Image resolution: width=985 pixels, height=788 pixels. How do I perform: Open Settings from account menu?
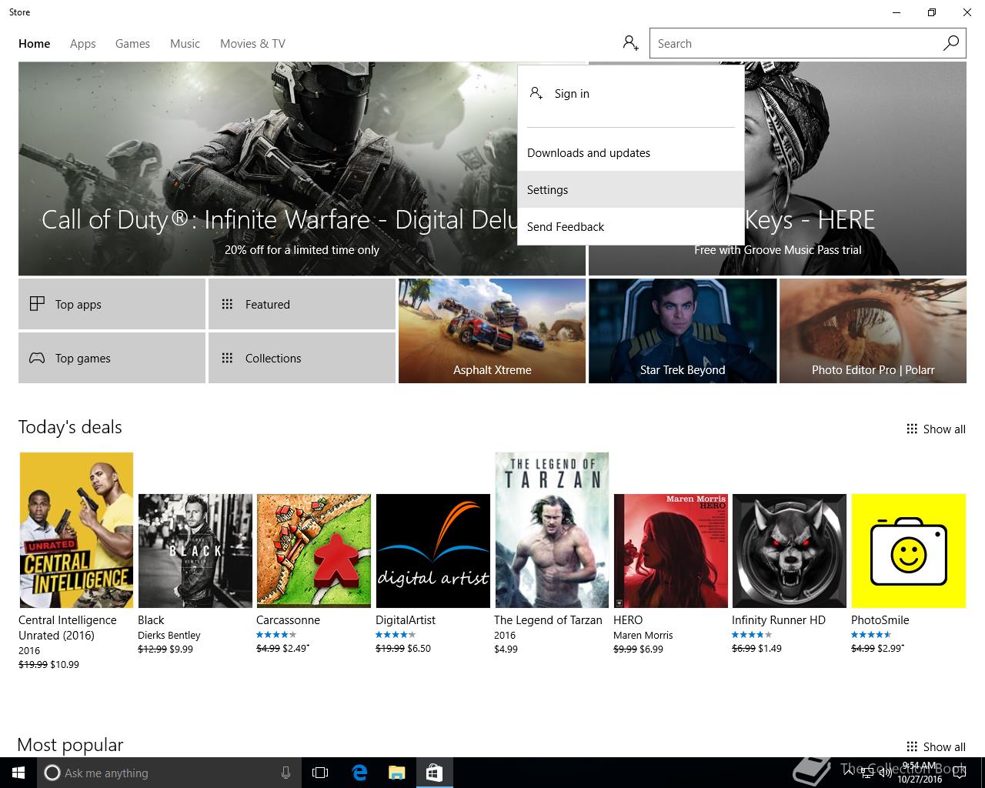click(631, 189)
